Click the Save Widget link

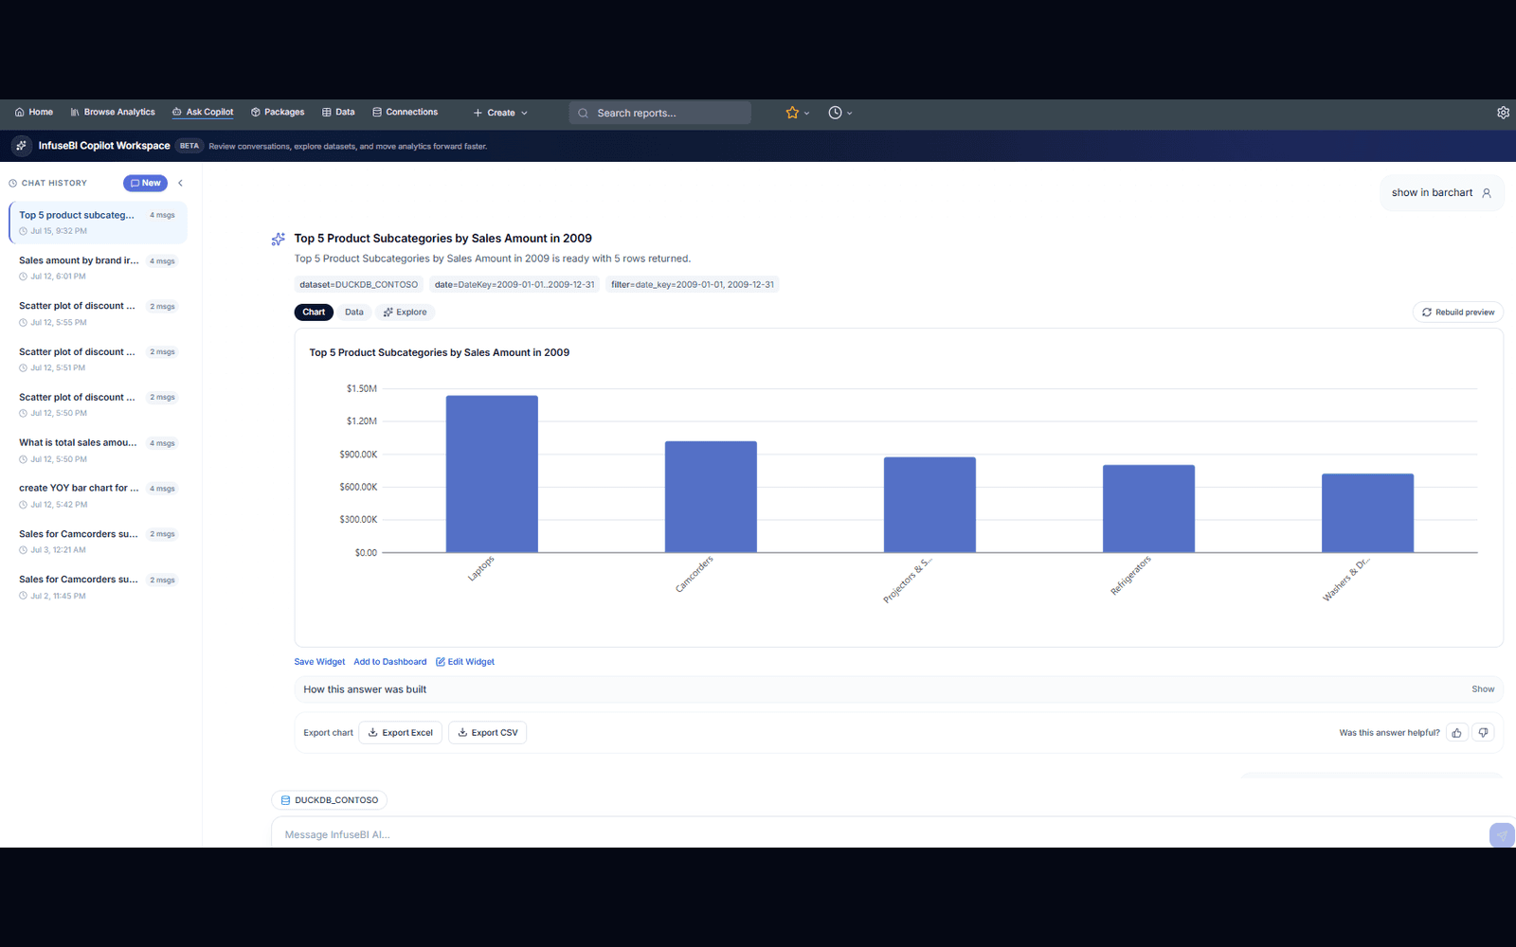(x=319, y=662)
